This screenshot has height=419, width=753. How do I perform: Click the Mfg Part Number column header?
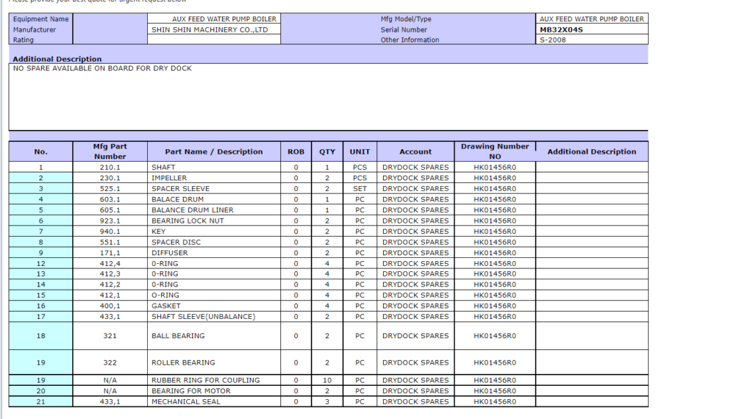(x=110, y=151)
